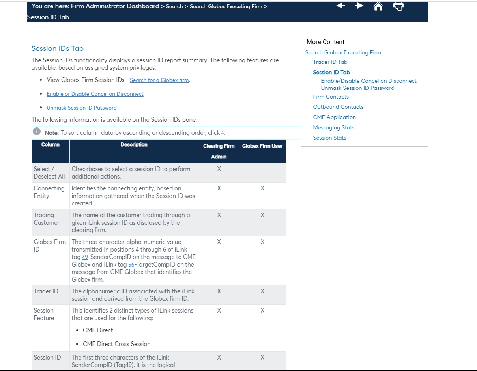The image size is (477, 371).
Task: Print this page using printer icon
Action: coord(398,6)
